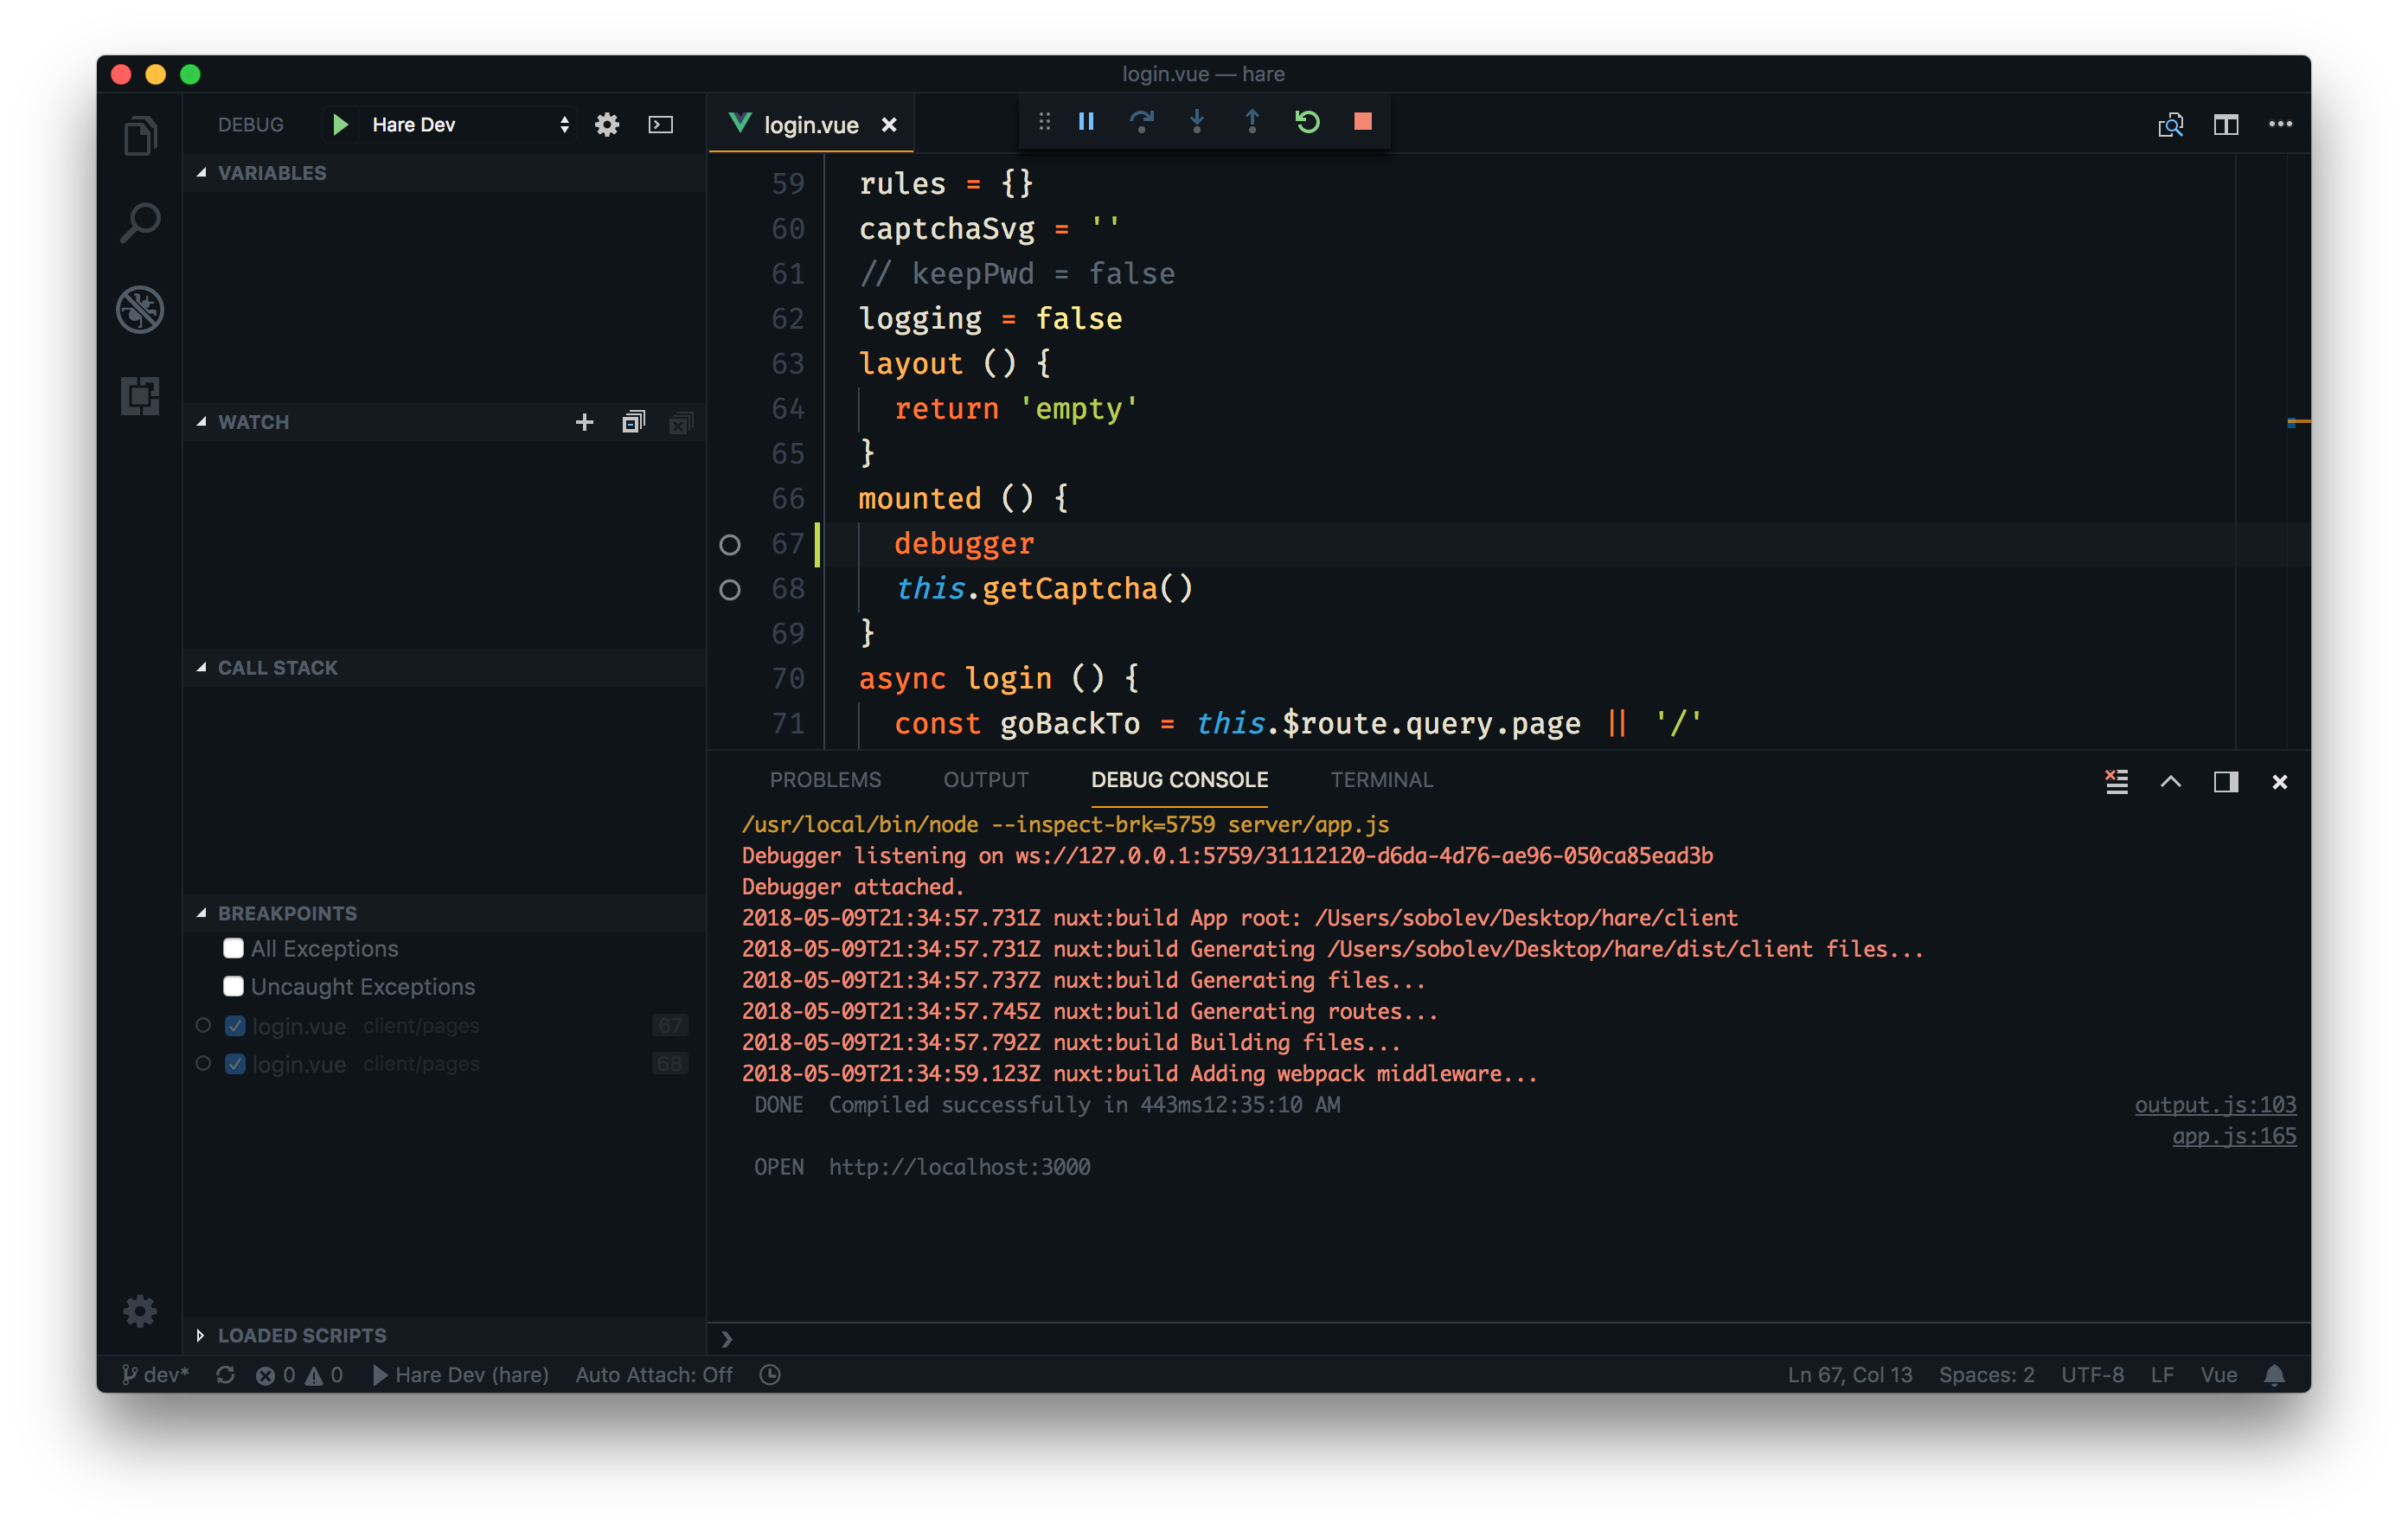The image size is (2408, 1531).
Task: Change indentation via Spaces: 2
Action: click(x=1986, y=1375)
